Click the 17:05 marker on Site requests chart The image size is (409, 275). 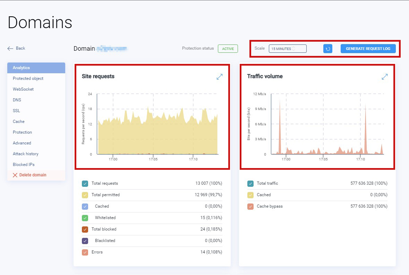(x=153, y=159)
